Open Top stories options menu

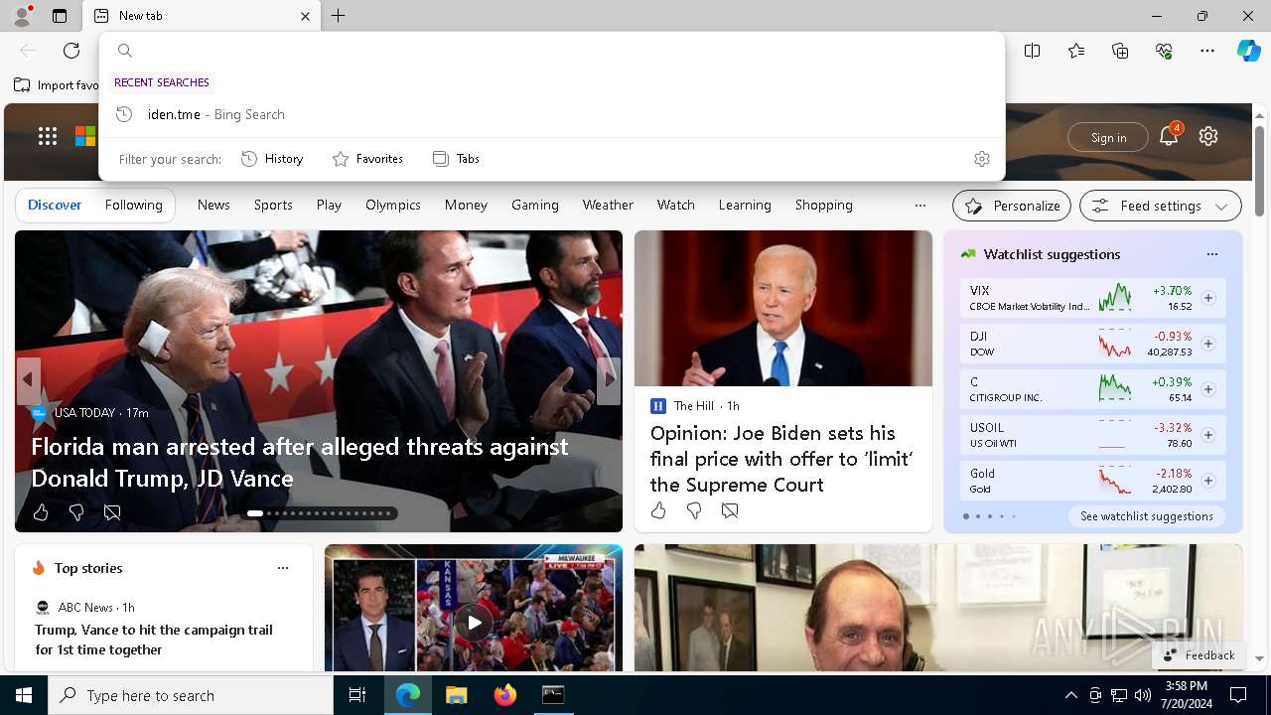(x=283, y=568)
